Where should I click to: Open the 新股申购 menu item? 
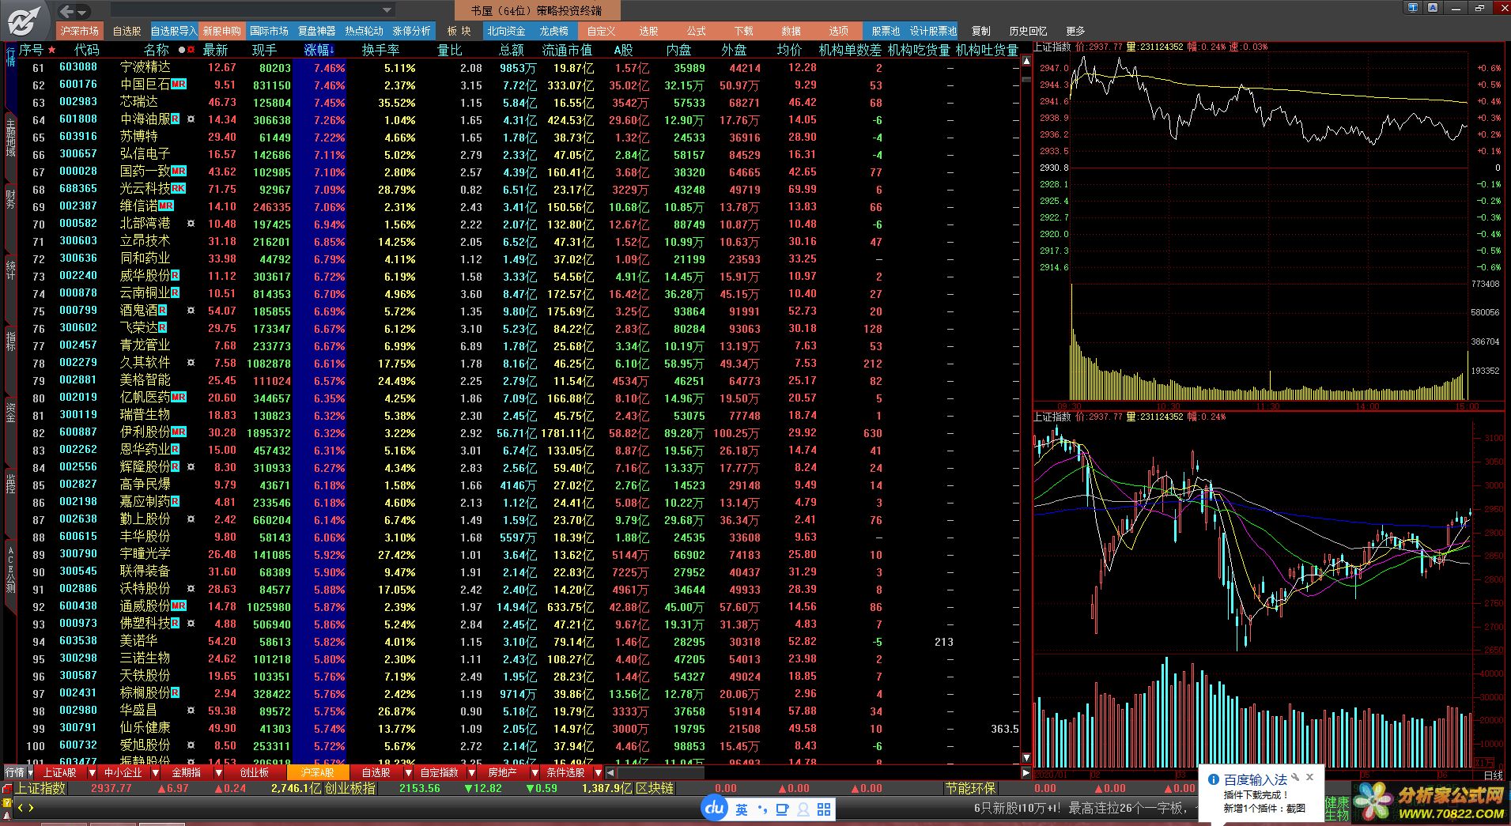click(x=221, y=31)
